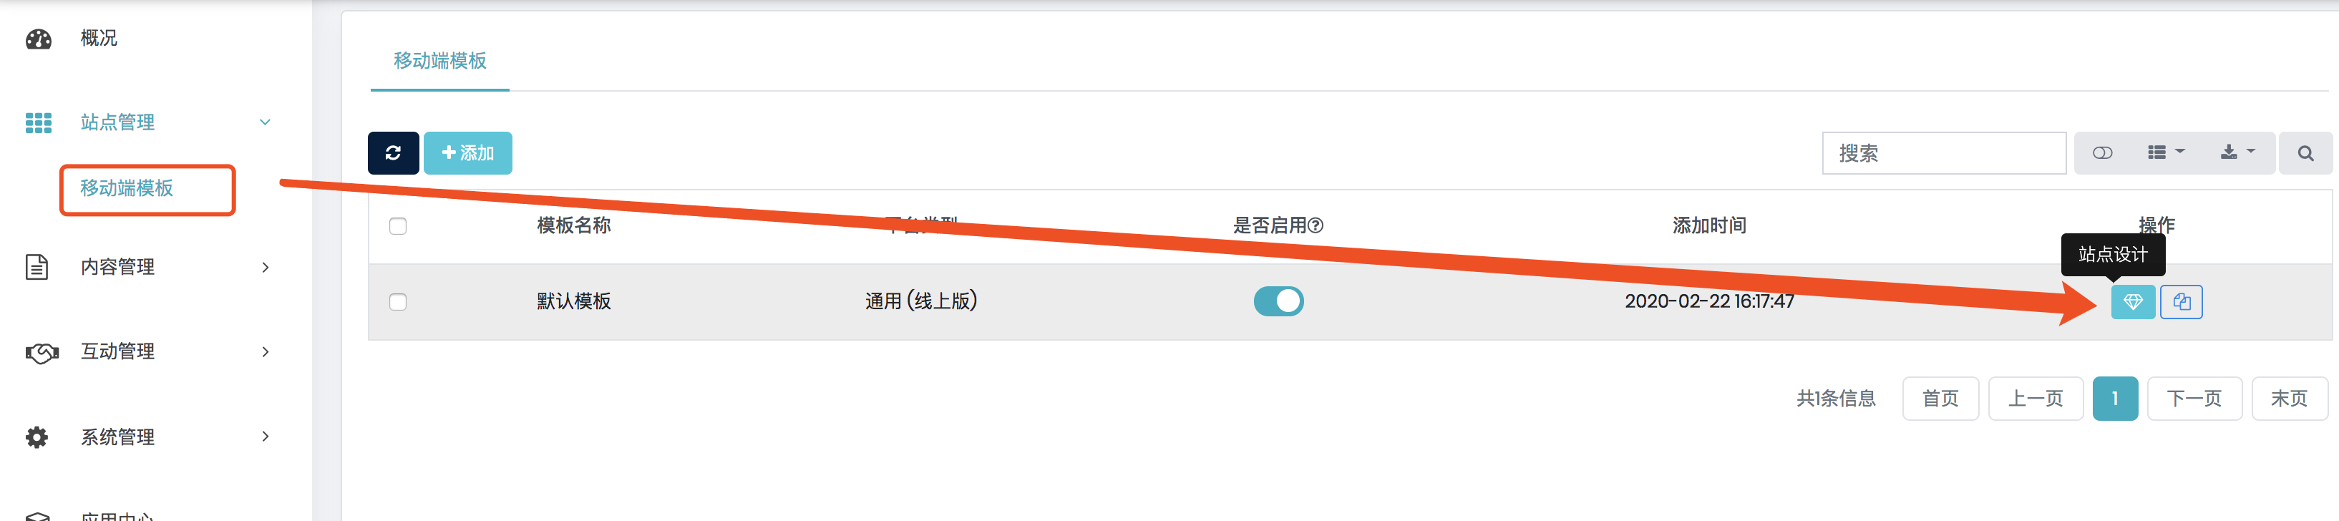This screenshot has height=521, width=2339.
Task: Click the 添加 button
Action: tap(467, 152)
